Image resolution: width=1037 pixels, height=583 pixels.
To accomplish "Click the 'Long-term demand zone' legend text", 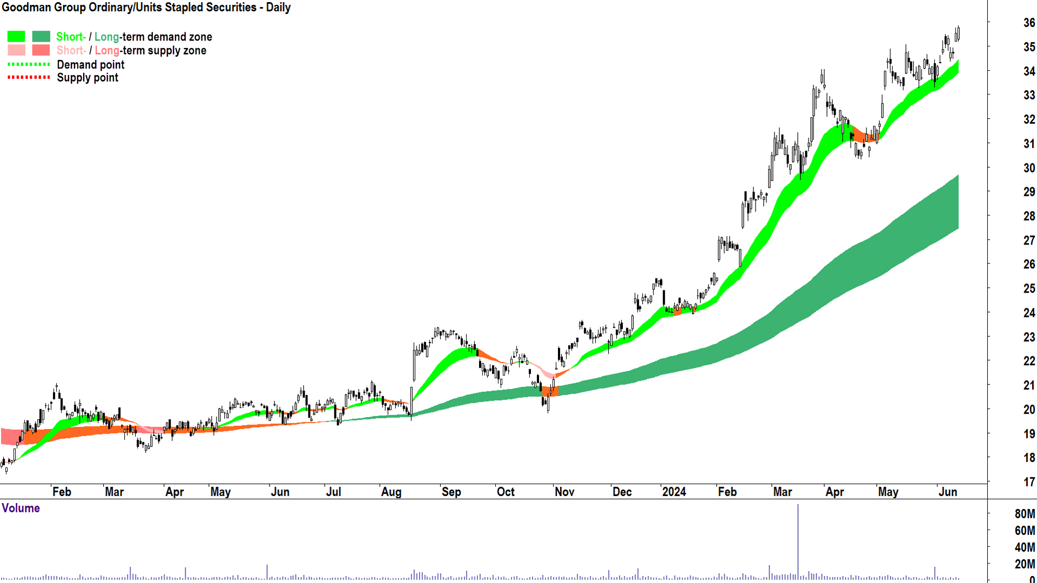I will 153,37.
